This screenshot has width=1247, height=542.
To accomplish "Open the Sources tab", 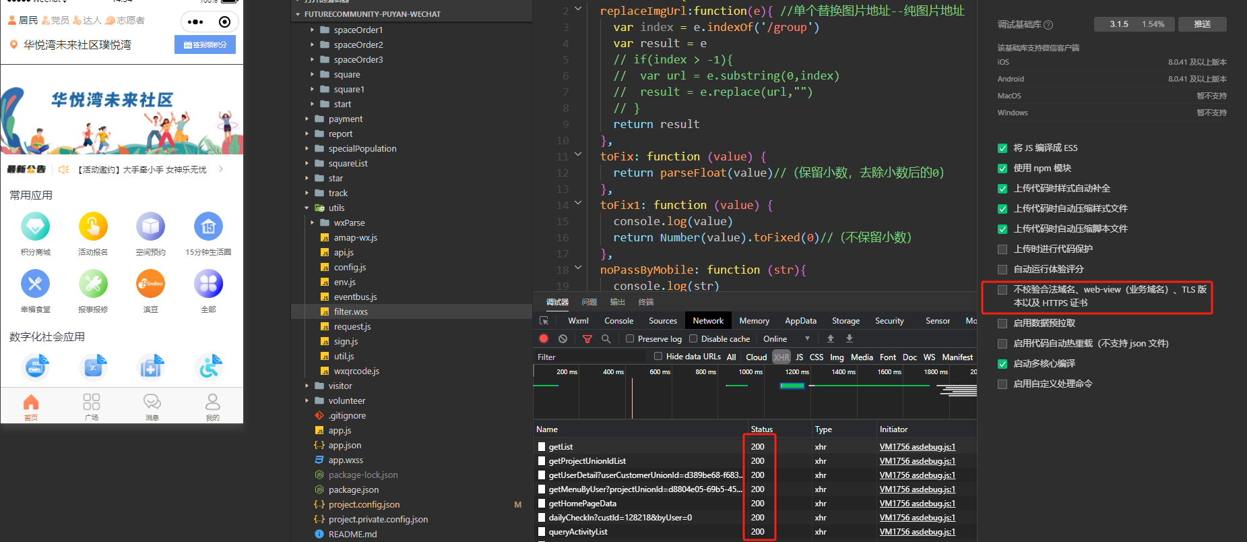I will click(x=663, y=321).
